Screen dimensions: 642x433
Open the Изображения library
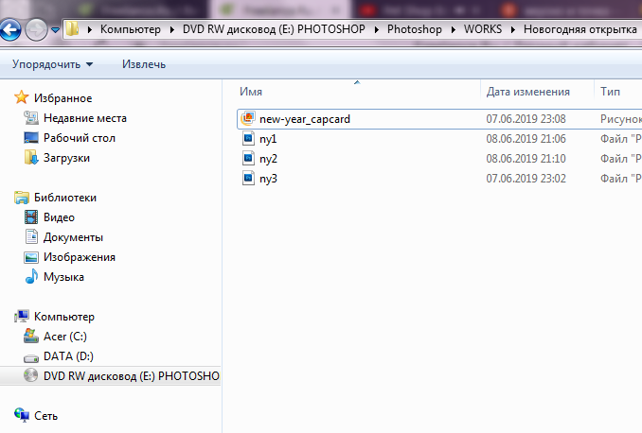[x=80, y=257]
